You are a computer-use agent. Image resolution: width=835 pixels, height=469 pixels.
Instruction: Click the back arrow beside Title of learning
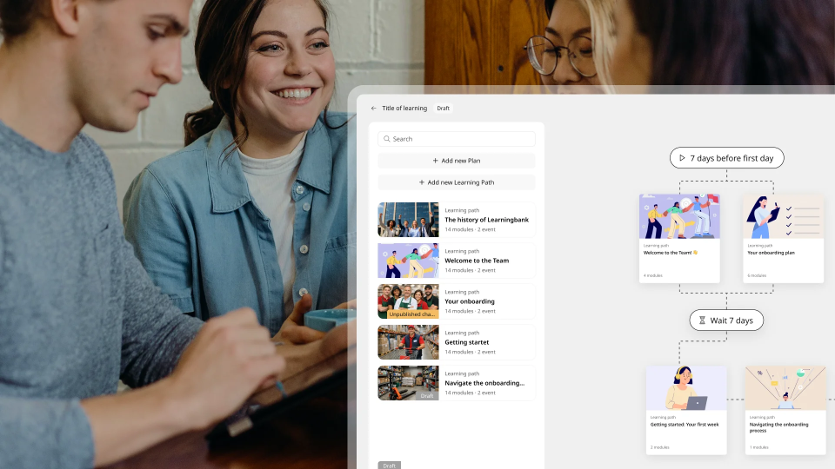tap(373, 109)
